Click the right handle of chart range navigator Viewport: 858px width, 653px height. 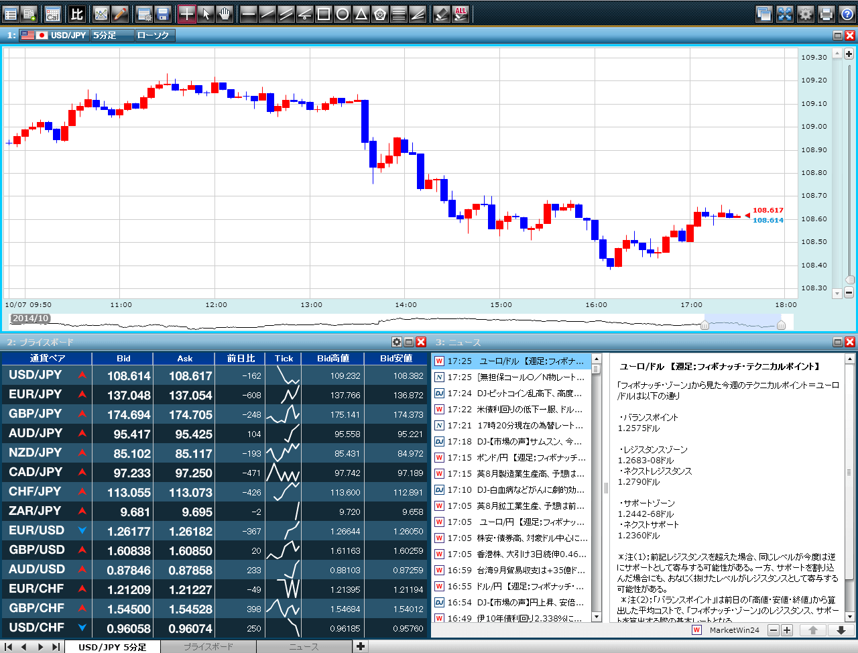tap(781, 325)
